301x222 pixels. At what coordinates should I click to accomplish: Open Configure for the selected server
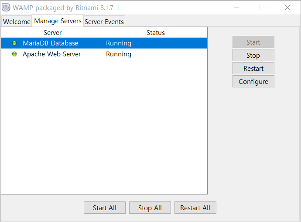click(x=253, y=81)
